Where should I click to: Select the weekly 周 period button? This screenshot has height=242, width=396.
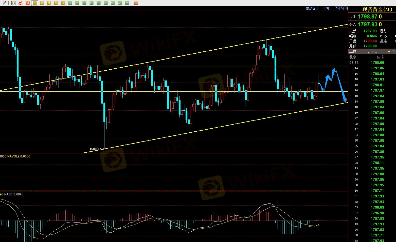tap(42, 3)
